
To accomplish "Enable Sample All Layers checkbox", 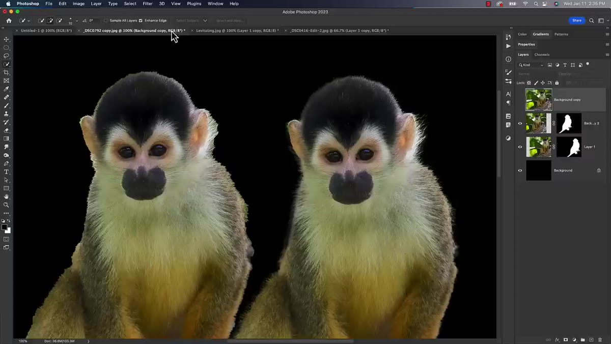I will point(105,20).
